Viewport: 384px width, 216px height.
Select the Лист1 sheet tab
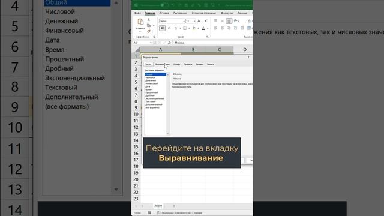click(158, 206)
